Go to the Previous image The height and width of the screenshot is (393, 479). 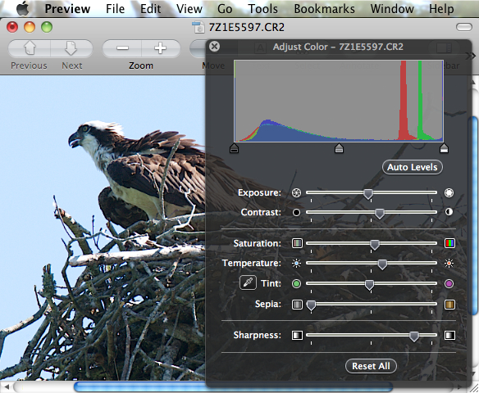pyautogui.click(x=30, y=48)
